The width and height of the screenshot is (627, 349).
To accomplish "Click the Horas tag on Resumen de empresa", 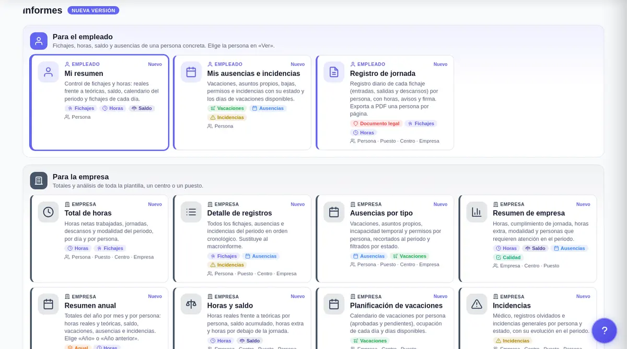I will 506,249.
